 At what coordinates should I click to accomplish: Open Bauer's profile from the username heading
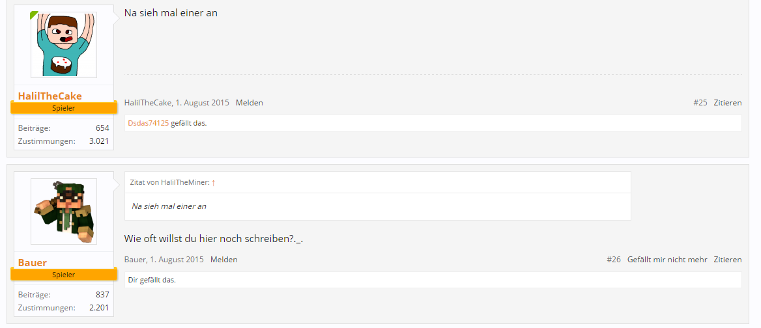[33, 263]
